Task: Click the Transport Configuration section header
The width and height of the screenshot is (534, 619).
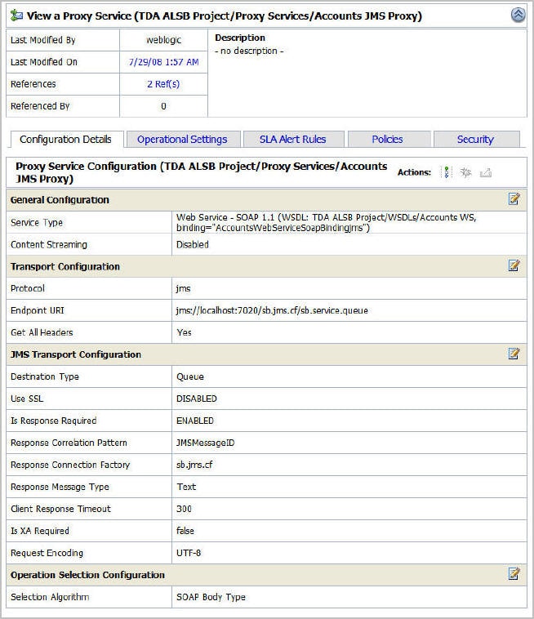Action: point(65,267)
